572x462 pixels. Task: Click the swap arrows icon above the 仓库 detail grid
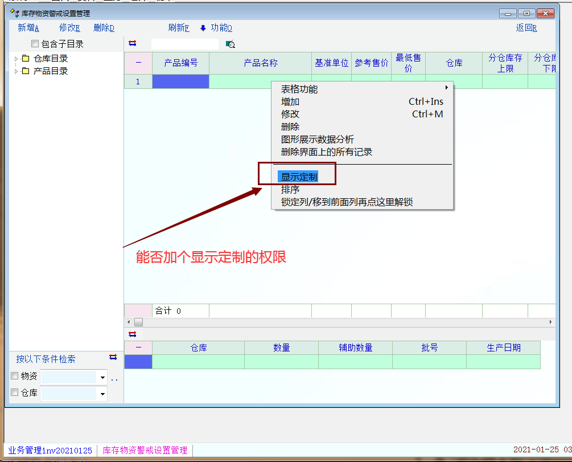pos(133,334)
